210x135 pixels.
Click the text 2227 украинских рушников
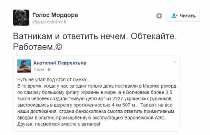click(142, 99)
